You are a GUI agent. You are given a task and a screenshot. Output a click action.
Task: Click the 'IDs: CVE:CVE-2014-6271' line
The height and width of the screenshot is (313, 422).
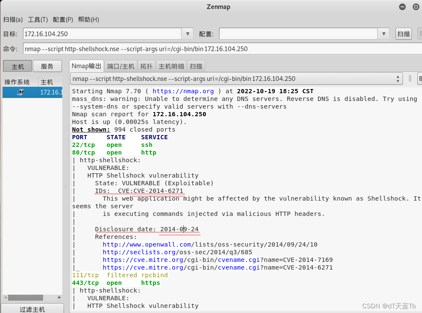pyautogui.click(x=139, y=191)
